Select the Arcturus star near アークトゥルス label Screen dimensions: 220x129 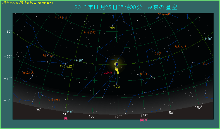click(66, 64)
